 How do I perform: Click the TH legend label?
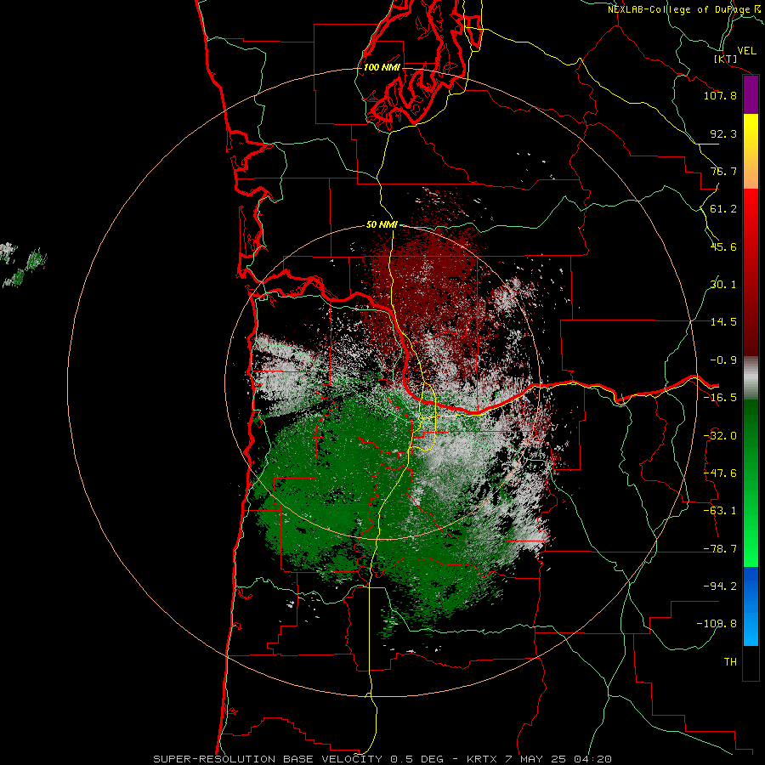730,662
